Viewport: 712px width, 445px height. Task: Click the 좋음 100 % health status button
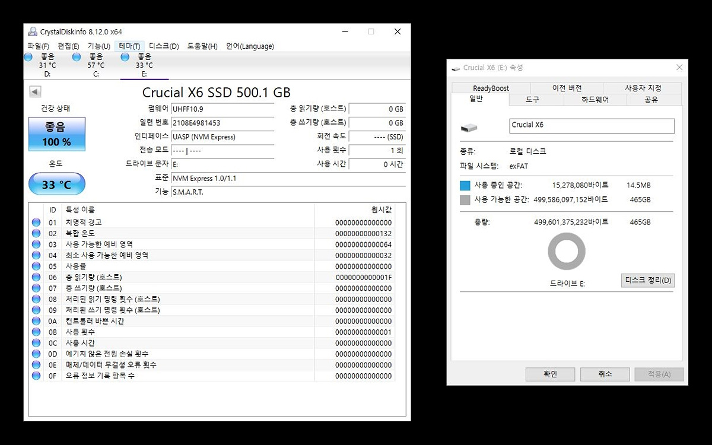57,134
